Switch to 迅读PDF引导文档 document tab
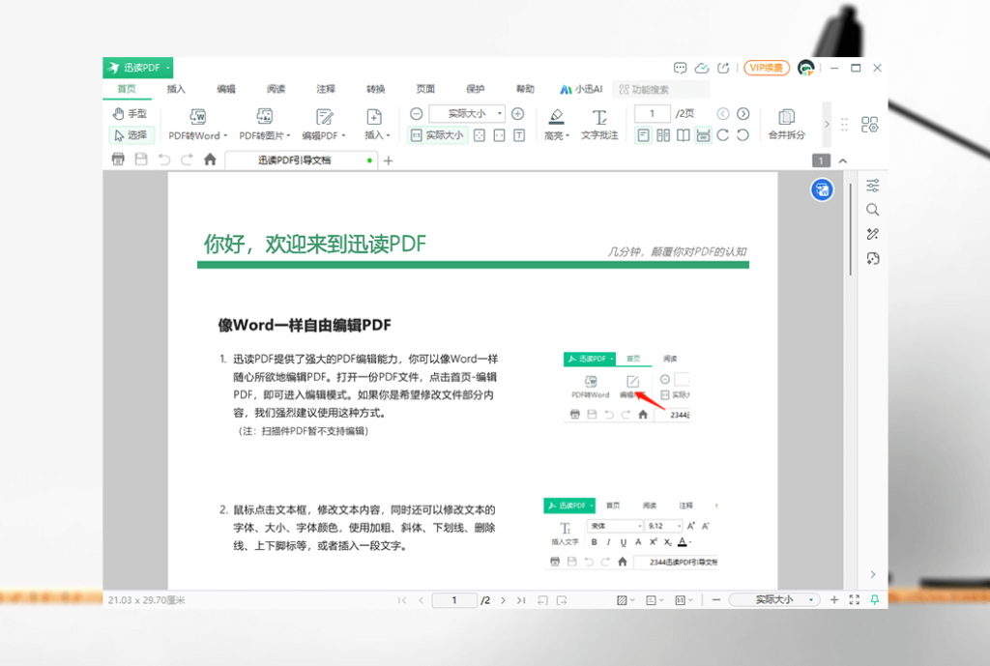This screenshot has height=666, width=990. coord(294,160)
